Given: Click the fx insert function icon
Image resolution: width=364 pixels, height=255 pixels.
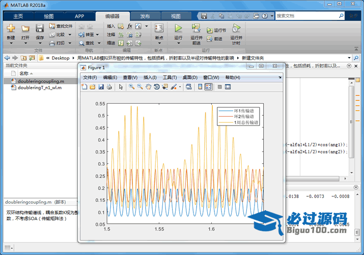Looking at the screenshot, I should (x=129, y=27).
